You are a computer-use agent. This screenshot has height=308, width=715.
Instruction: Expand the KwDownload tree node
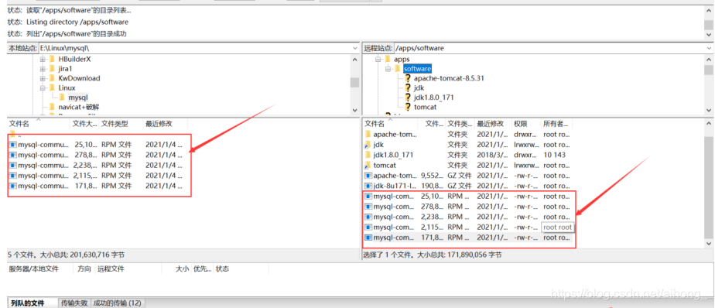click(x=43, y=78)
